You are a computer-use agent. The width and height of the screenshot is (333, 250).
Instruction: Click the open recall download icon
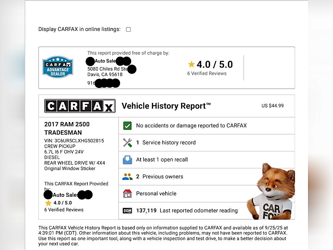tap(127, 160)
